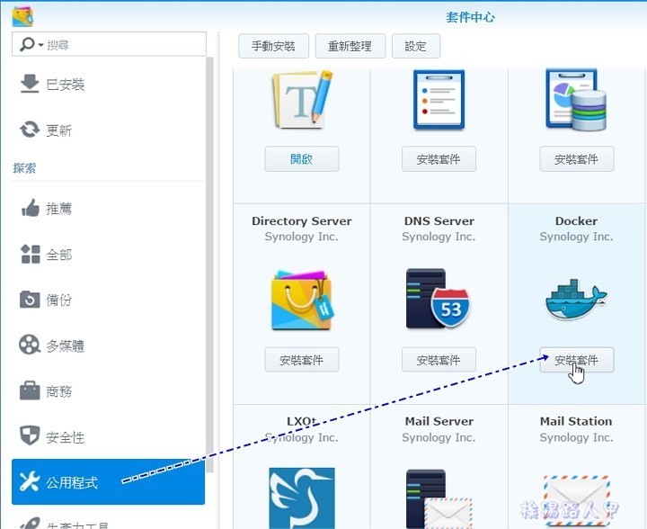Viewport: 647px width, 529px height.
Task: Select the 安全性 security category
Action: coord(109,436)
